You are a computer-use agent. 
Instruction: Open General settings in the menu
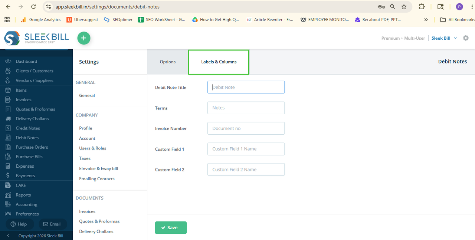click(87, 95)
